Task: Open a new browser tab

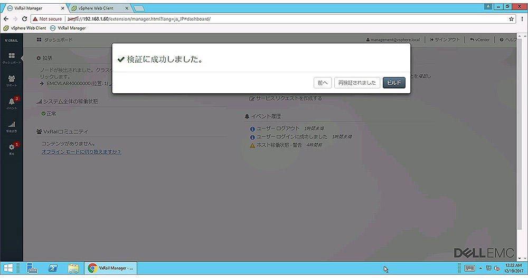Action: click(139, 8)
